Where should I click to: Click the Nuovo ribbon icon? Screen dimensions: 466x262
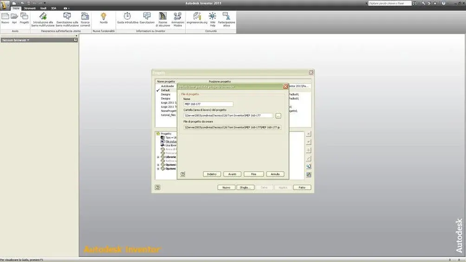coord(5,18)
